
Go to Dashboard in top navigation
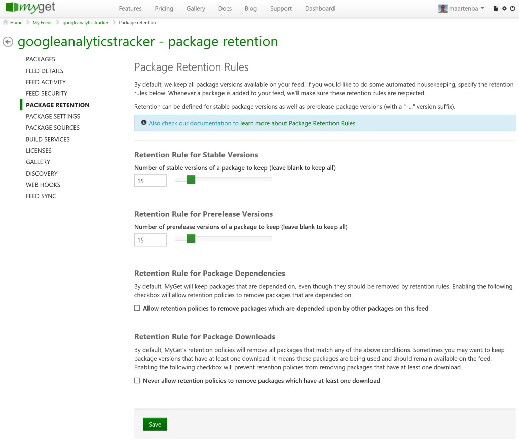(319, 9)
